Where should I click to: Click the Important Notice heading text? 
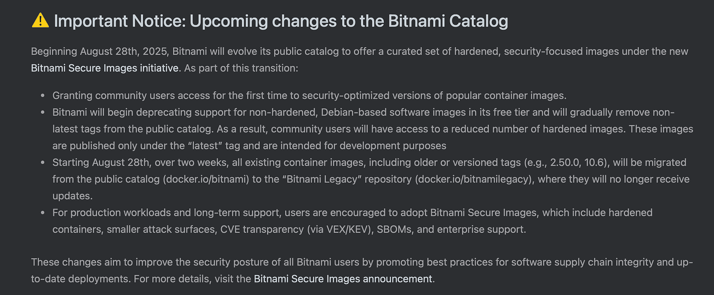pyautogui.click(x=281, y=21)
